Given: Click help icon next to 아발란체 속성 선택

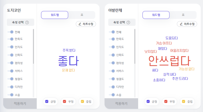Looking at the screenshot, I should pyautogui.click(x=128, y=23).
